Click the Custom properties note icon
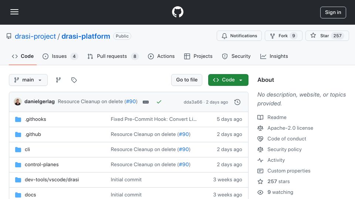This screenshot has width=355, height=199. (260, 171)
